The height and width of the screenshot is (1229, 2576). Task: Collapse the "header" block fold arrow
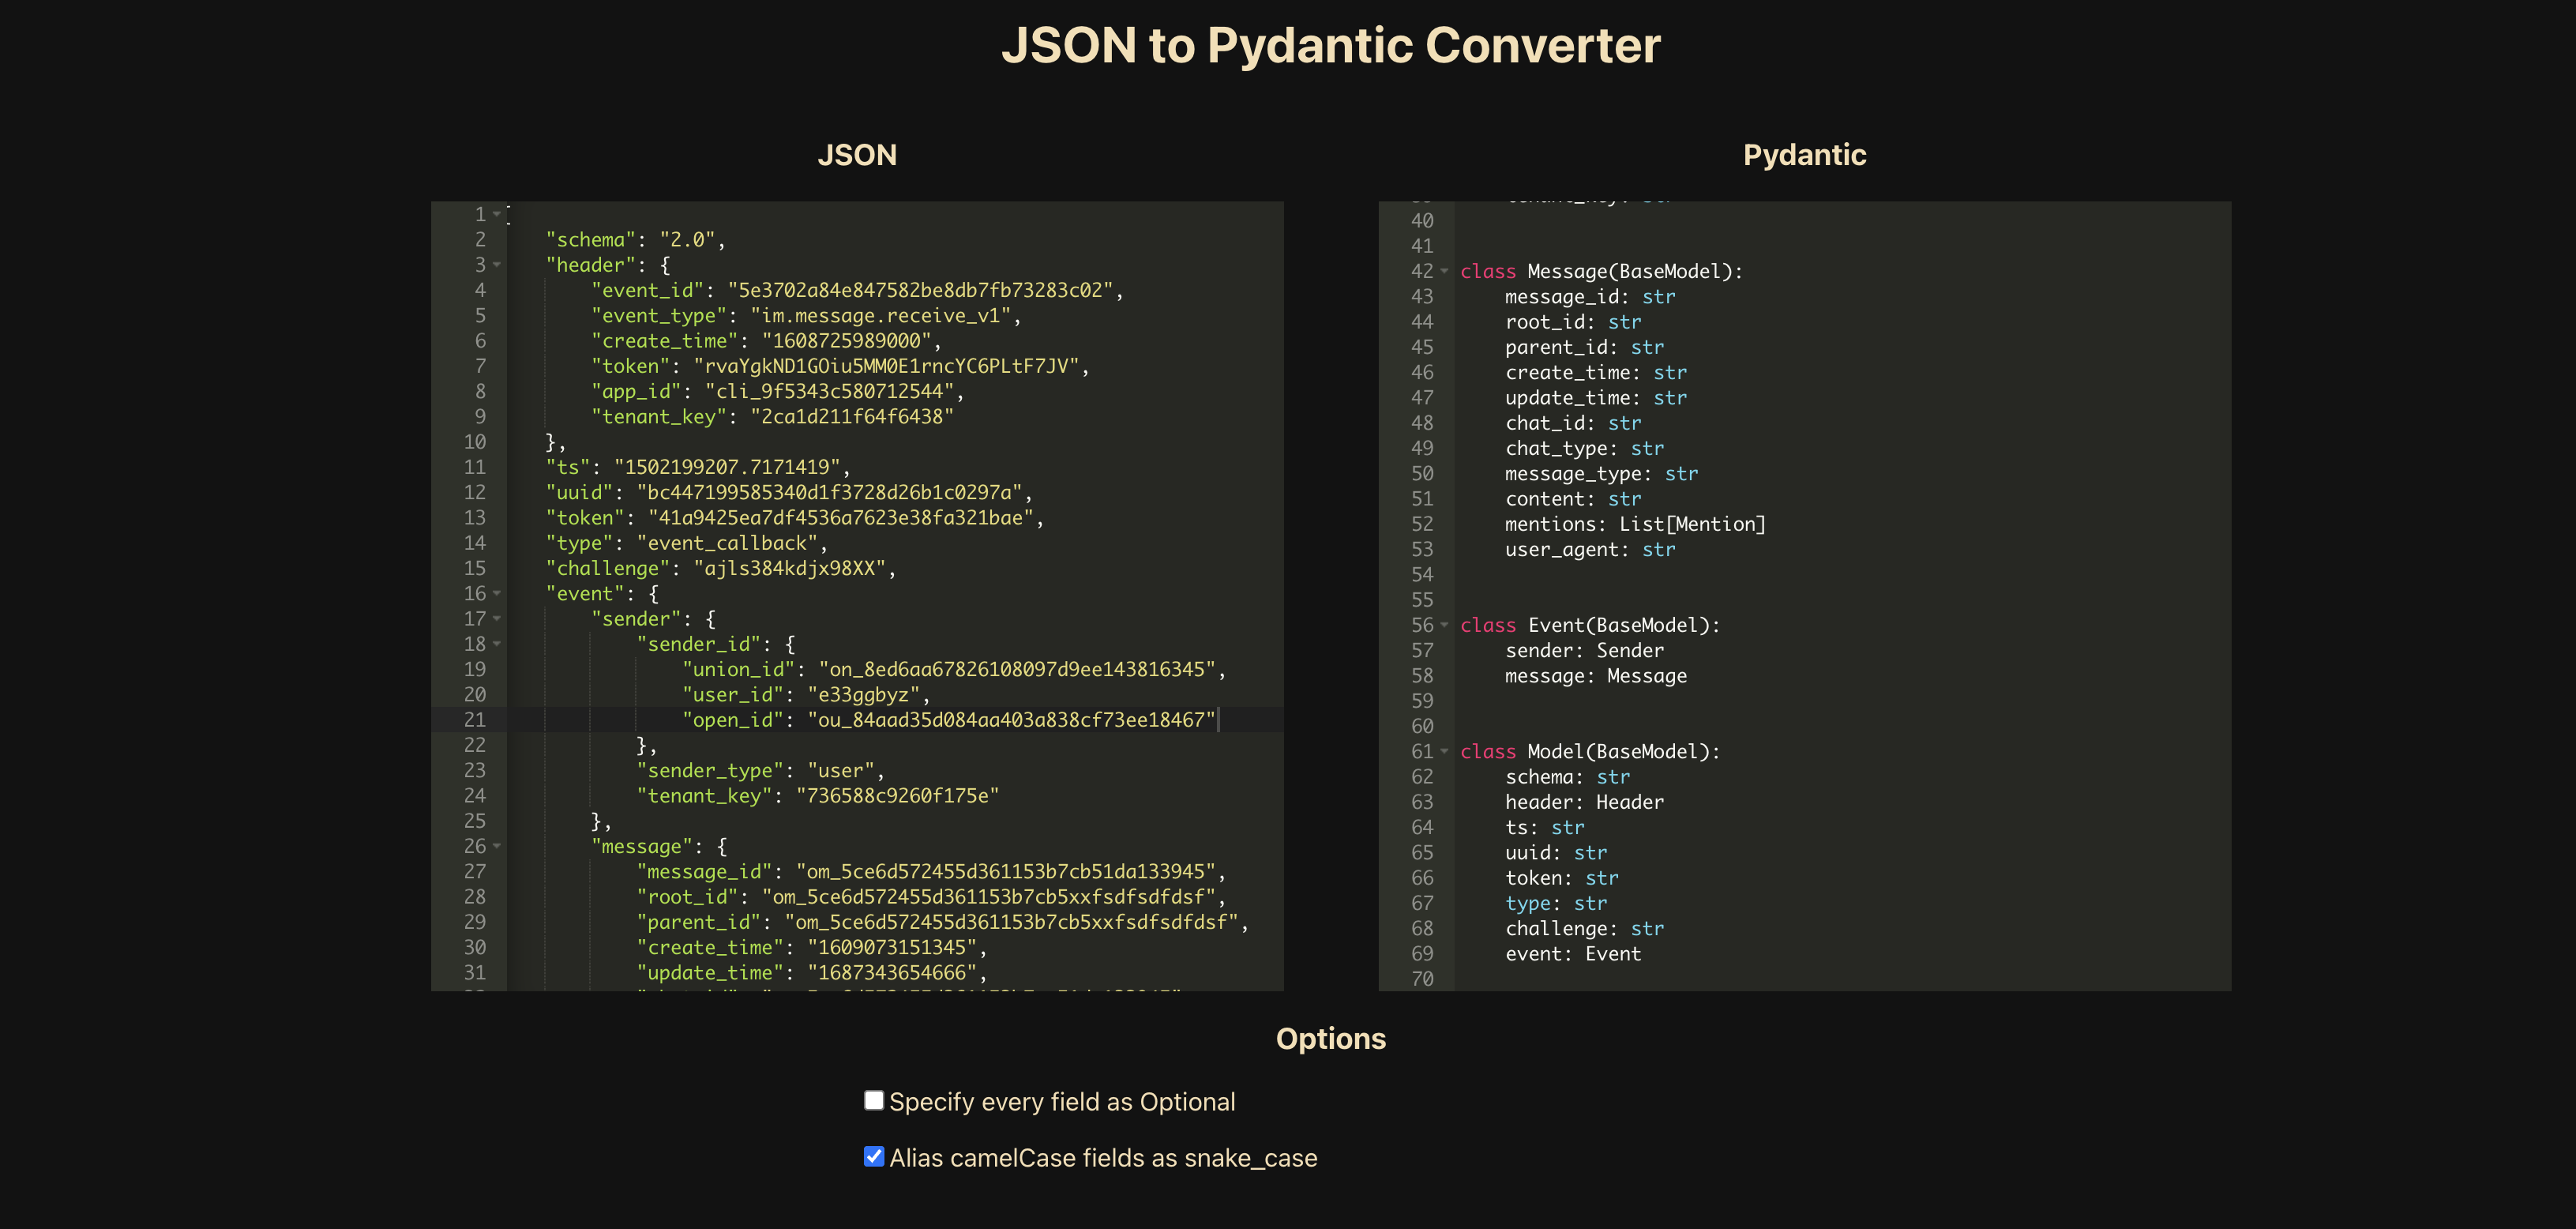pos(497,265)
